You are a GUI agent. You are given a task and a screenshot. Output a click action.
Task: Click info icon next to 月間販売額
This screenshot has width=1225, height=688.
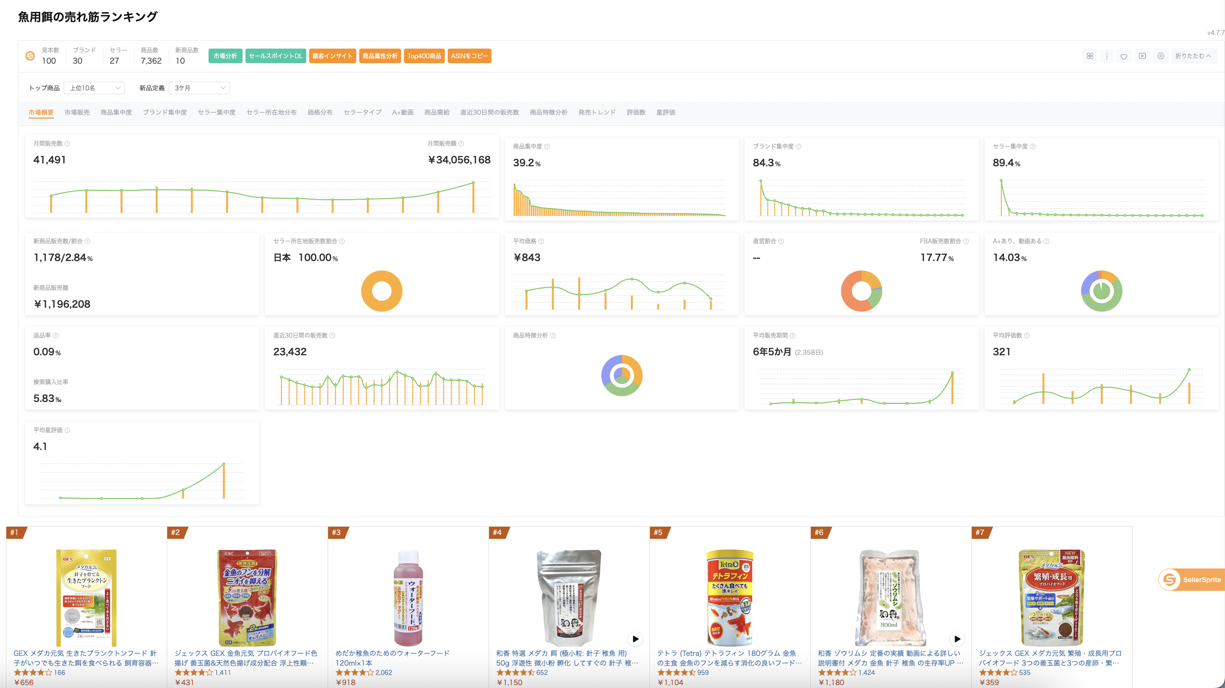coord(461,143)
